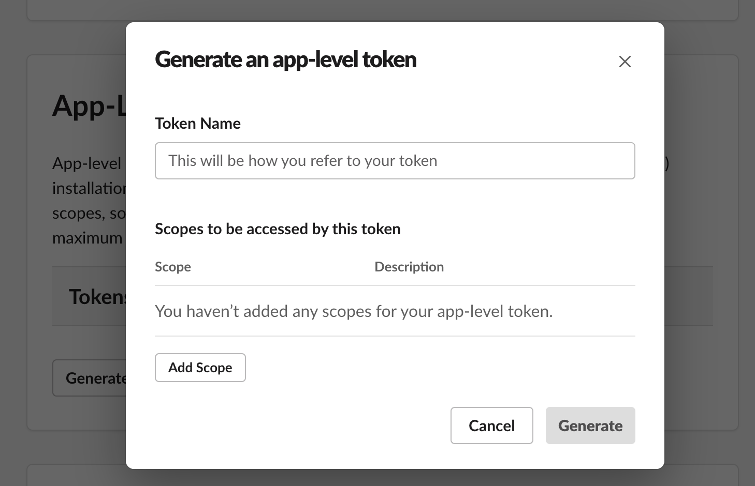Click the grayed-out Generate button
755x486 pixels.
(590, 426)
